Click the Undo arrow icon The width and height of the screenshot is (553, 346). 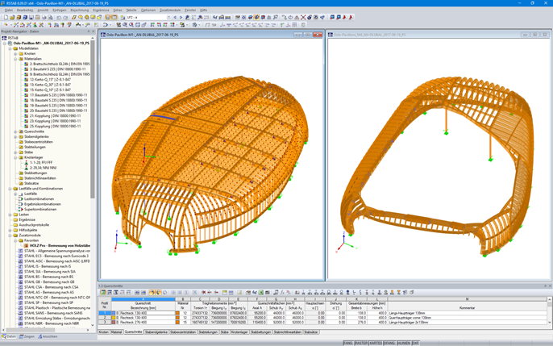point(59,17)
